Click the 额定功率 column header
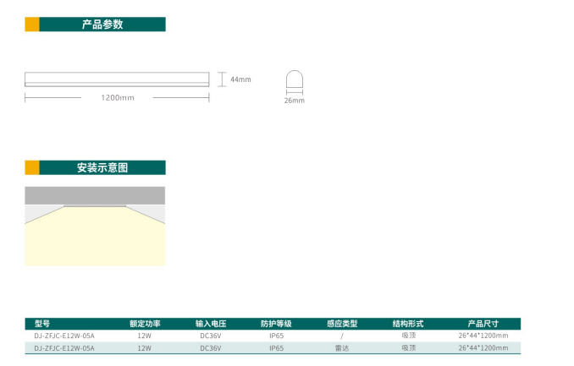 [x=145, y=324]
